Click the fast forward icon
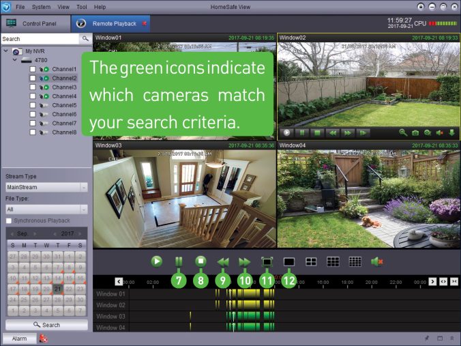The image size is (461, 346). [244, 261]
